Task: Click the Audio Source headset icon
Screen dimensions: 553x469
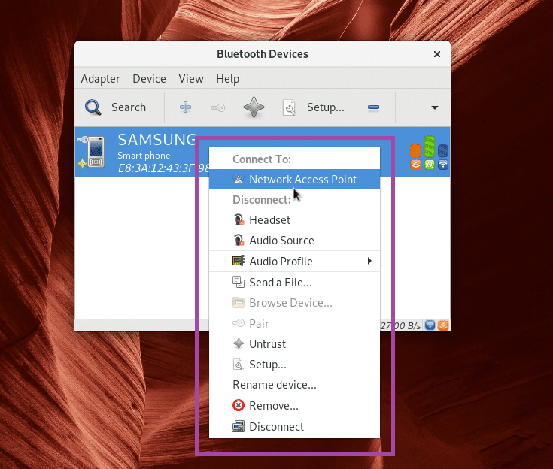Action: pos(239,240)
